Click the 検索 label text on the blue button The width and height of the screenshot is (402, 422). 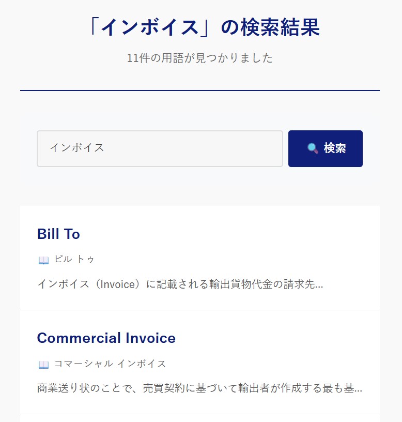click(x=335, y=148)
